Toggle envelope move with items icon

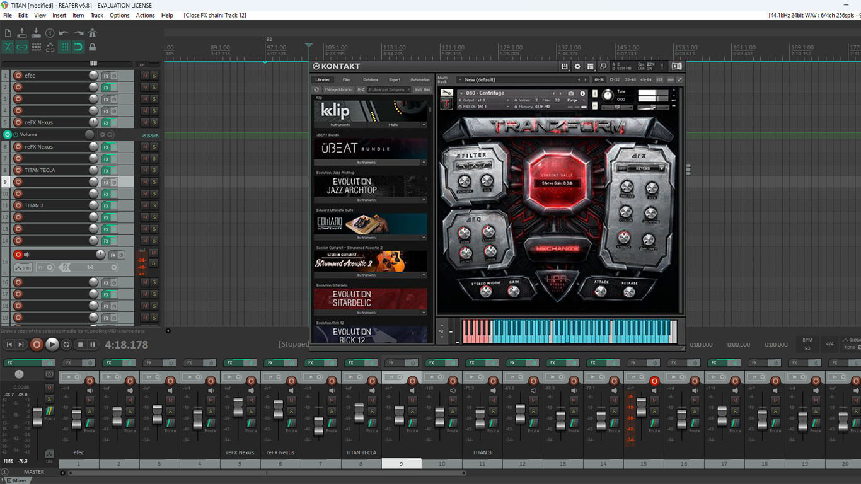tap(50, 47)
